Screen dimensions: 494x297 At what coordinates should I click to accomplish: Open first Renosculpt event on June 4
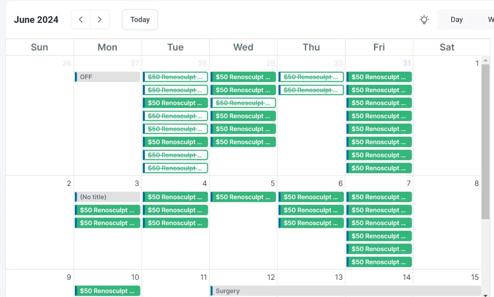pos(175,197)
